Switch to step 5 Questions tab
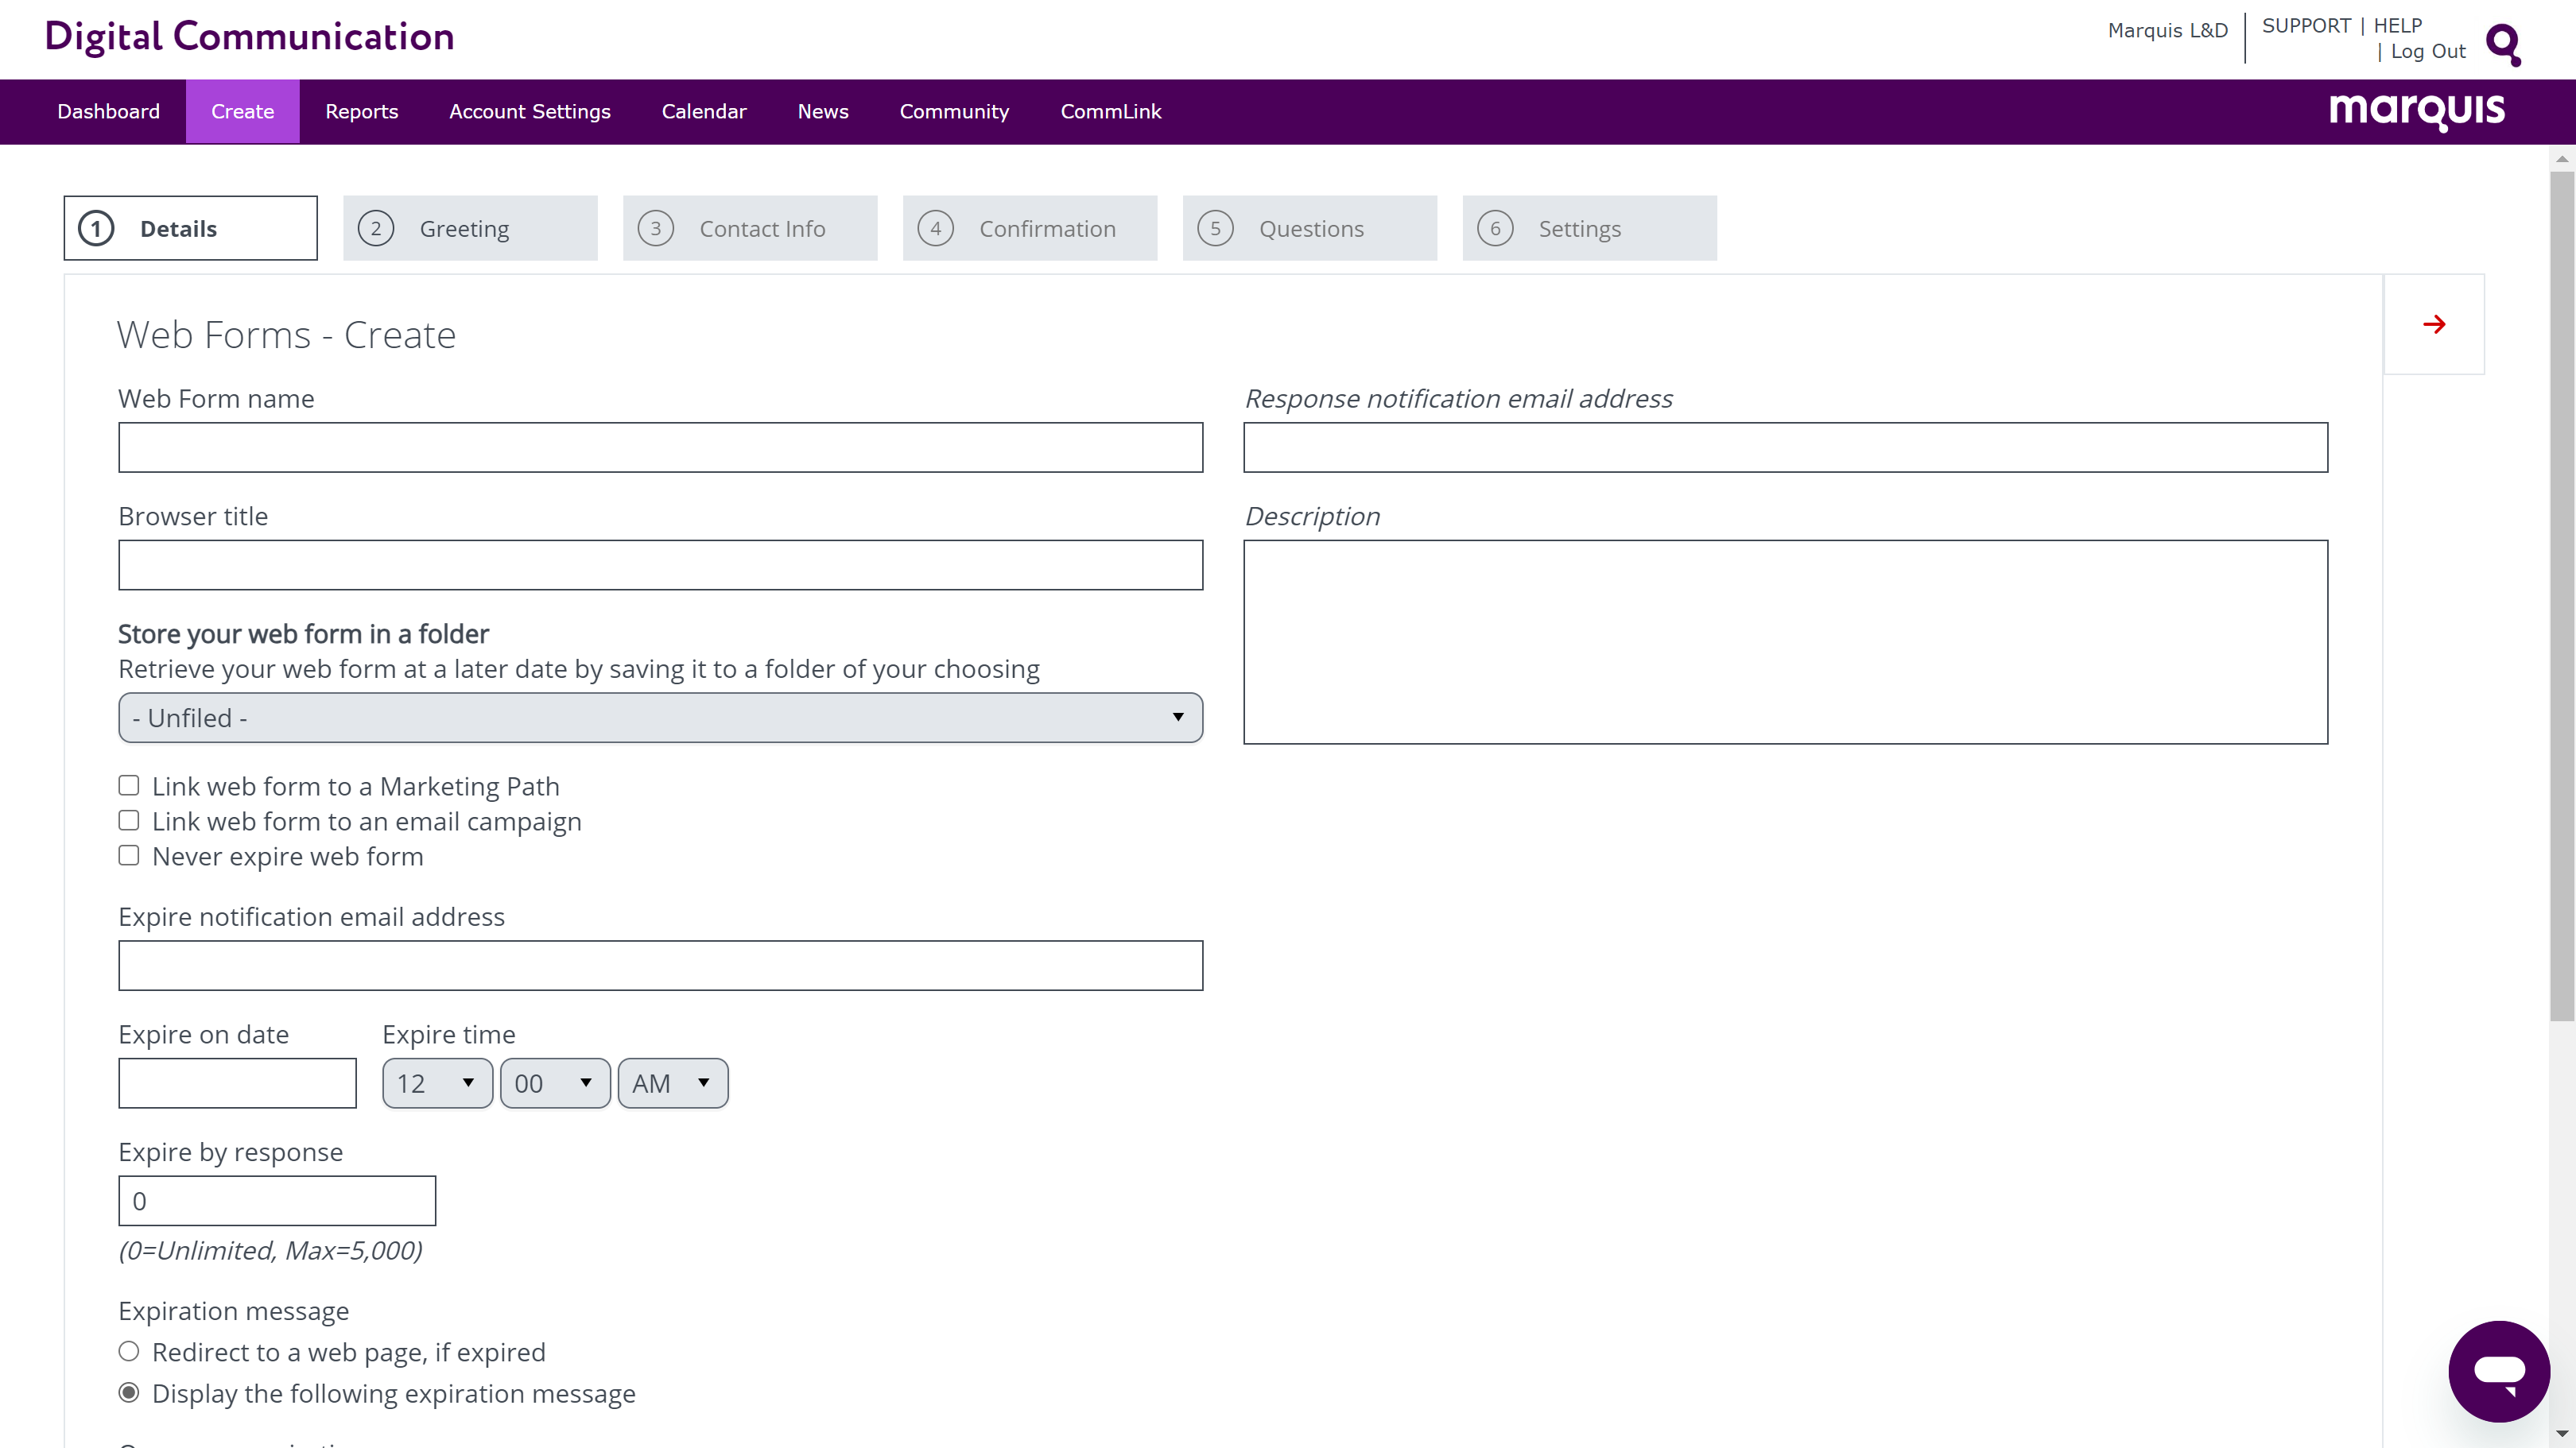 1310,228
